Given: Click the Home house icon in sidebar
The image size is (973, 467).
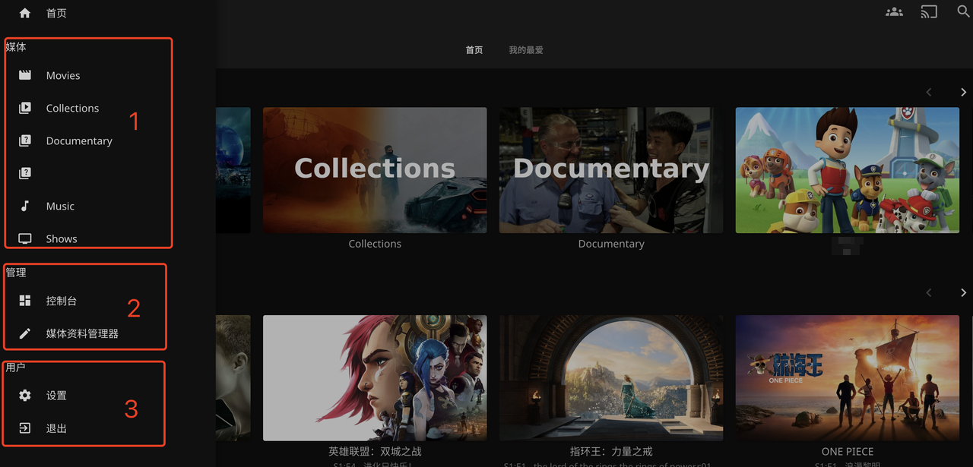Looking at the screenshot, I should [25, 13].
